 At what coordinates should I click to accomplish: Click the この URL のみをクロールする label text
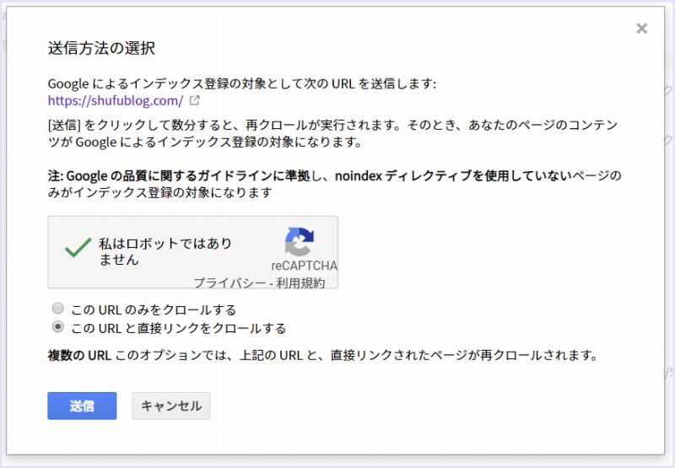(x=154, y=309)
